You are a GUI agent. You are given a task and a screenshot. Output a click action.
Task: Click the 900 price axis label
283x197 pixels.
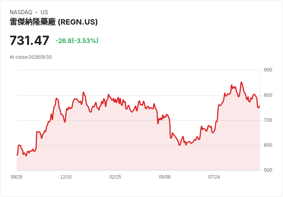[268, 70]
